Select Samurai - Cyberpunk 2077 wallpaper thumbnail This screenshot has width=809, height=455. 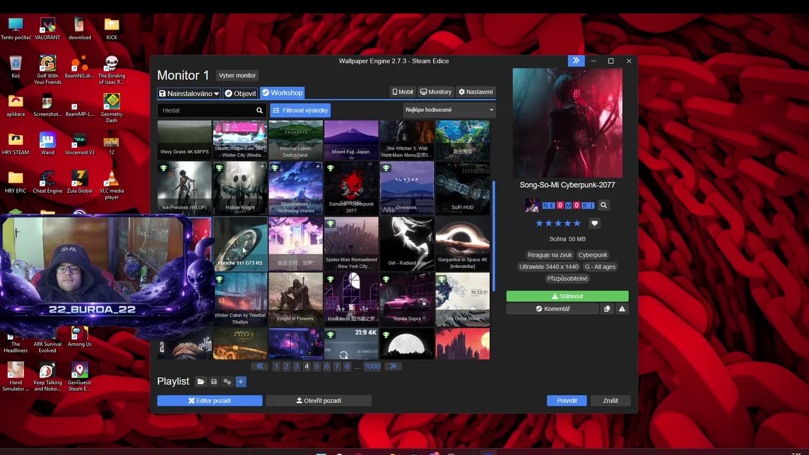coord(351,188)
